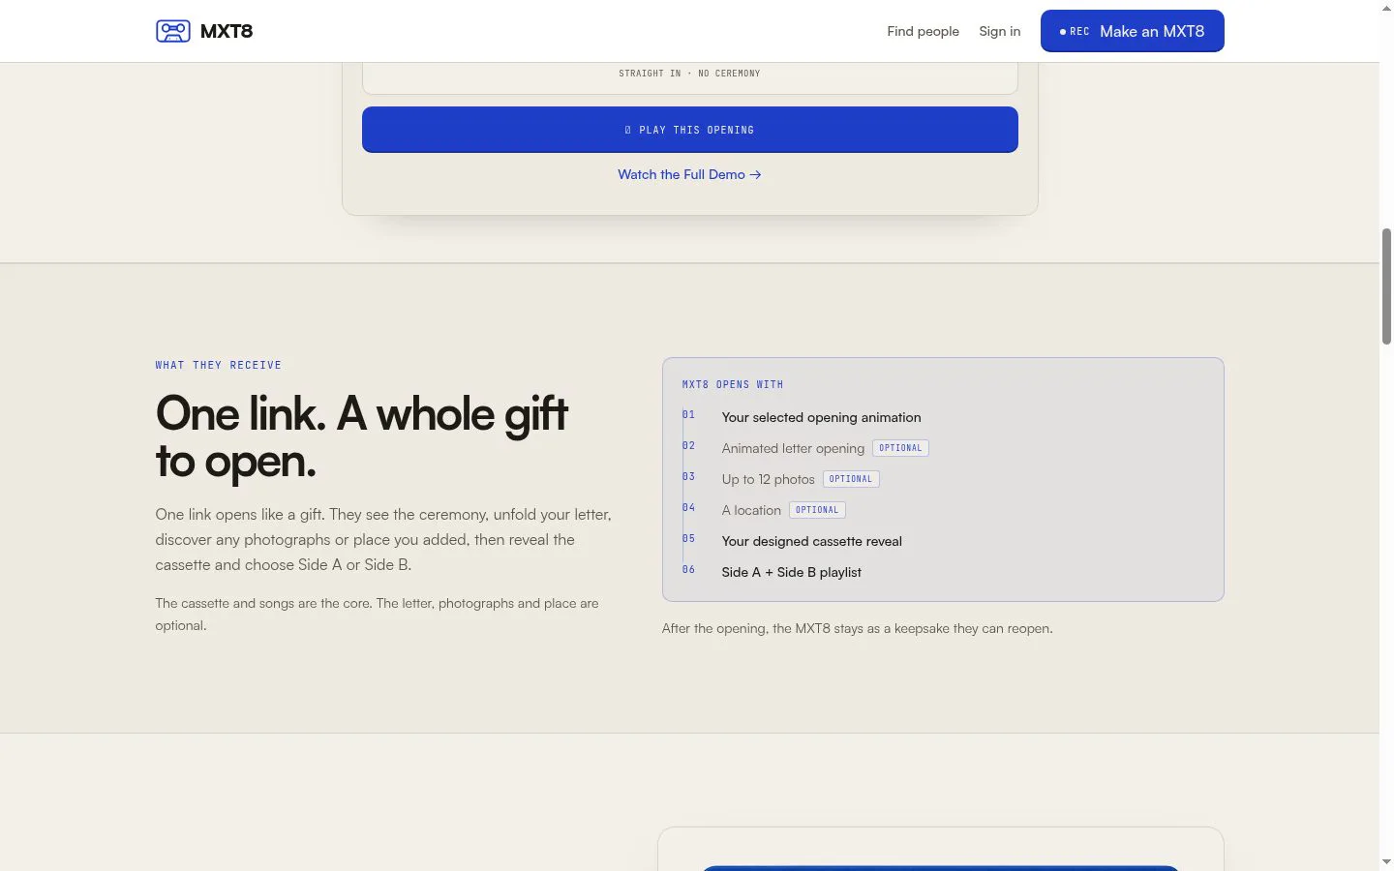The height and width of the screenshot is (871, 1394).
Task: Open Watch the Full Demo link
Action: 689,174
